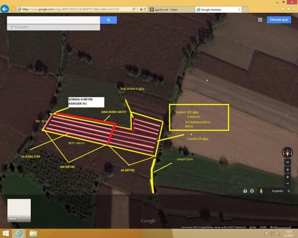Click the map compass rotation control

point(287,152)
